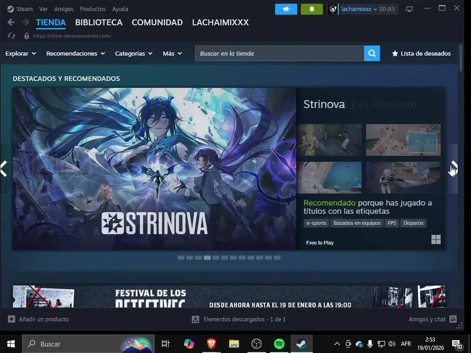Open the Steam announcements megaphone button
This screenshot has width=471, height=353.
click(x=286, y=9)
